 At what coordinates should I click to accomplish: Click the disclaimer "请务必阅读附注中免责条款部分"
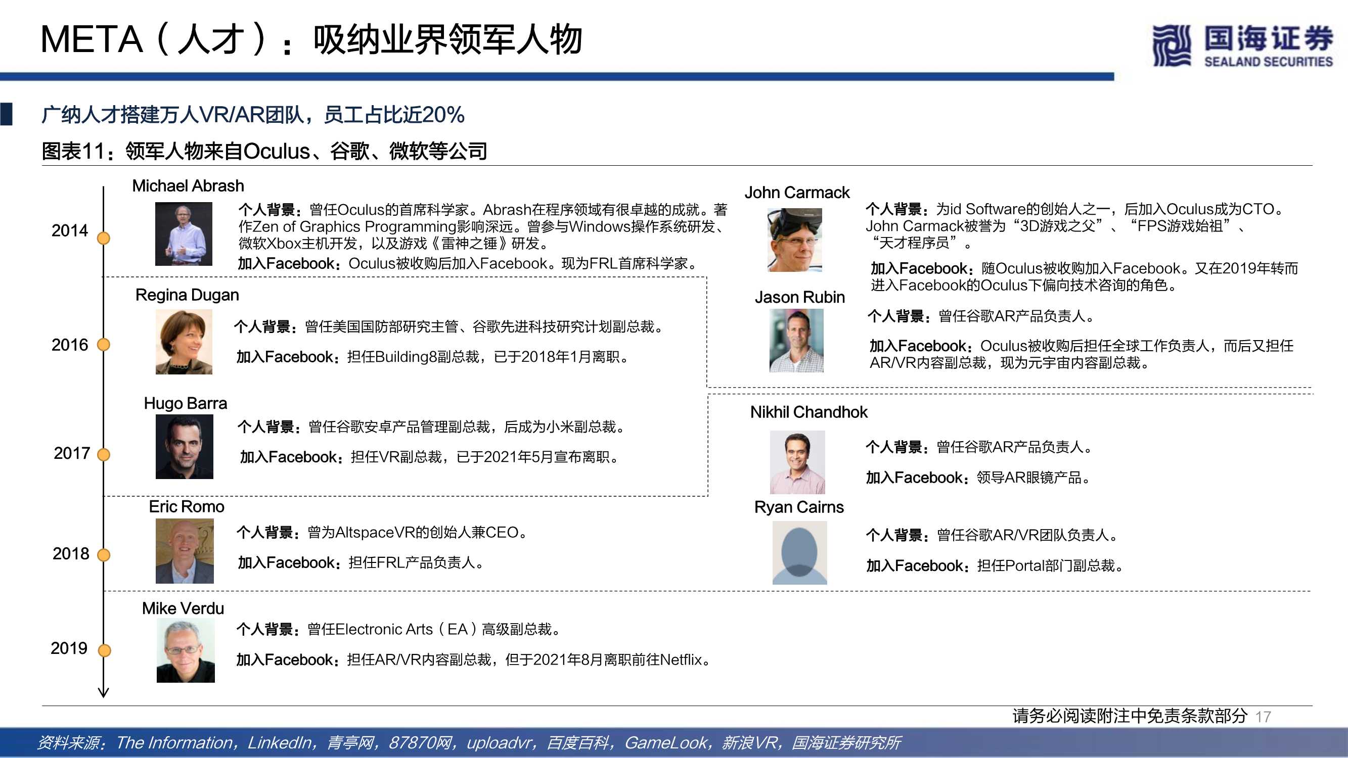coord(1130,716)
